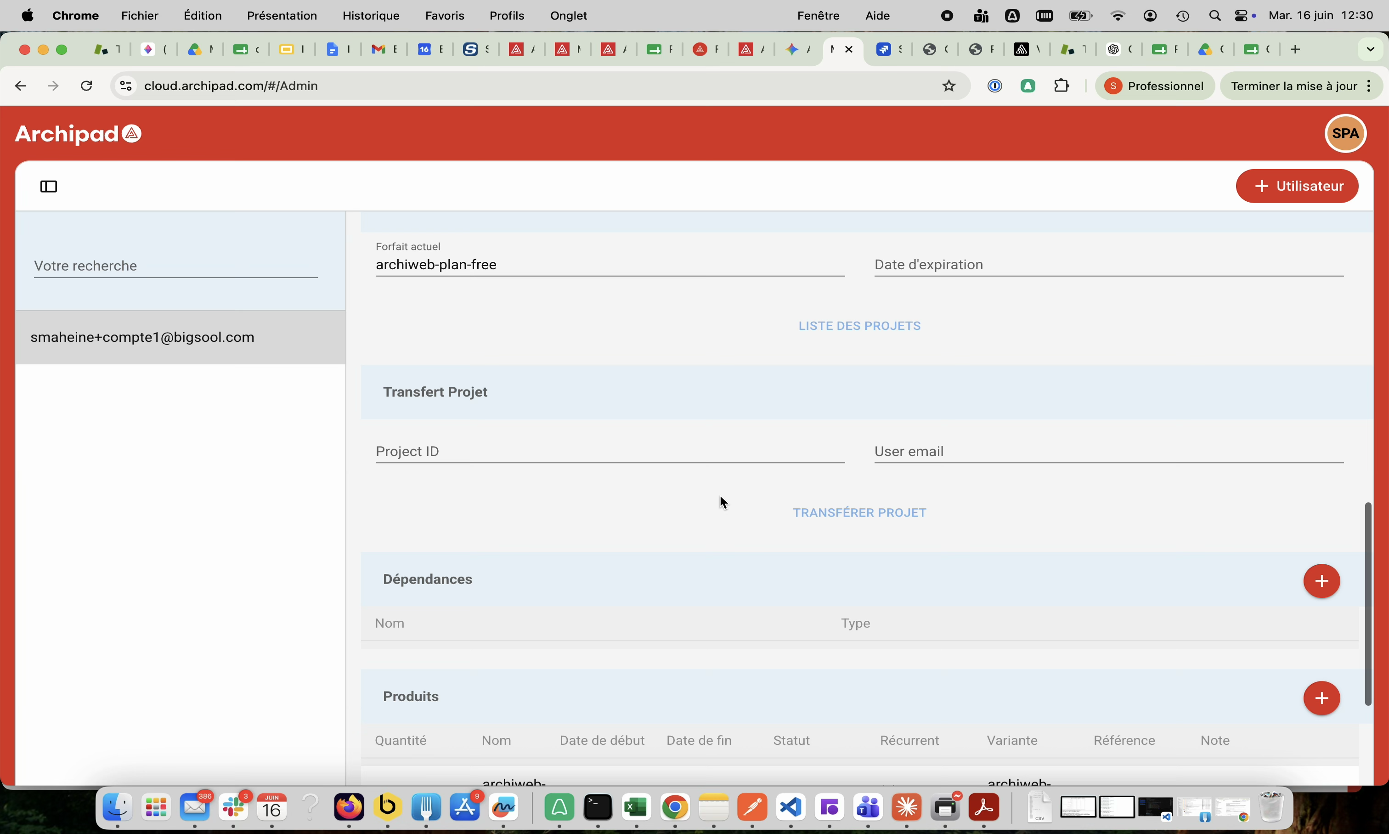Click the green A extension icon
The width and height of the screenshot is (1389, 834).
[1028, 86]
